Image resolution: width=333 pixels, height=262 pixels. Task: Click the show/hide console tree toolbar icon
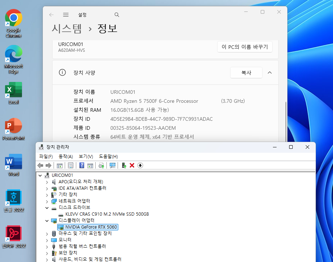click(x=60, y=165)
